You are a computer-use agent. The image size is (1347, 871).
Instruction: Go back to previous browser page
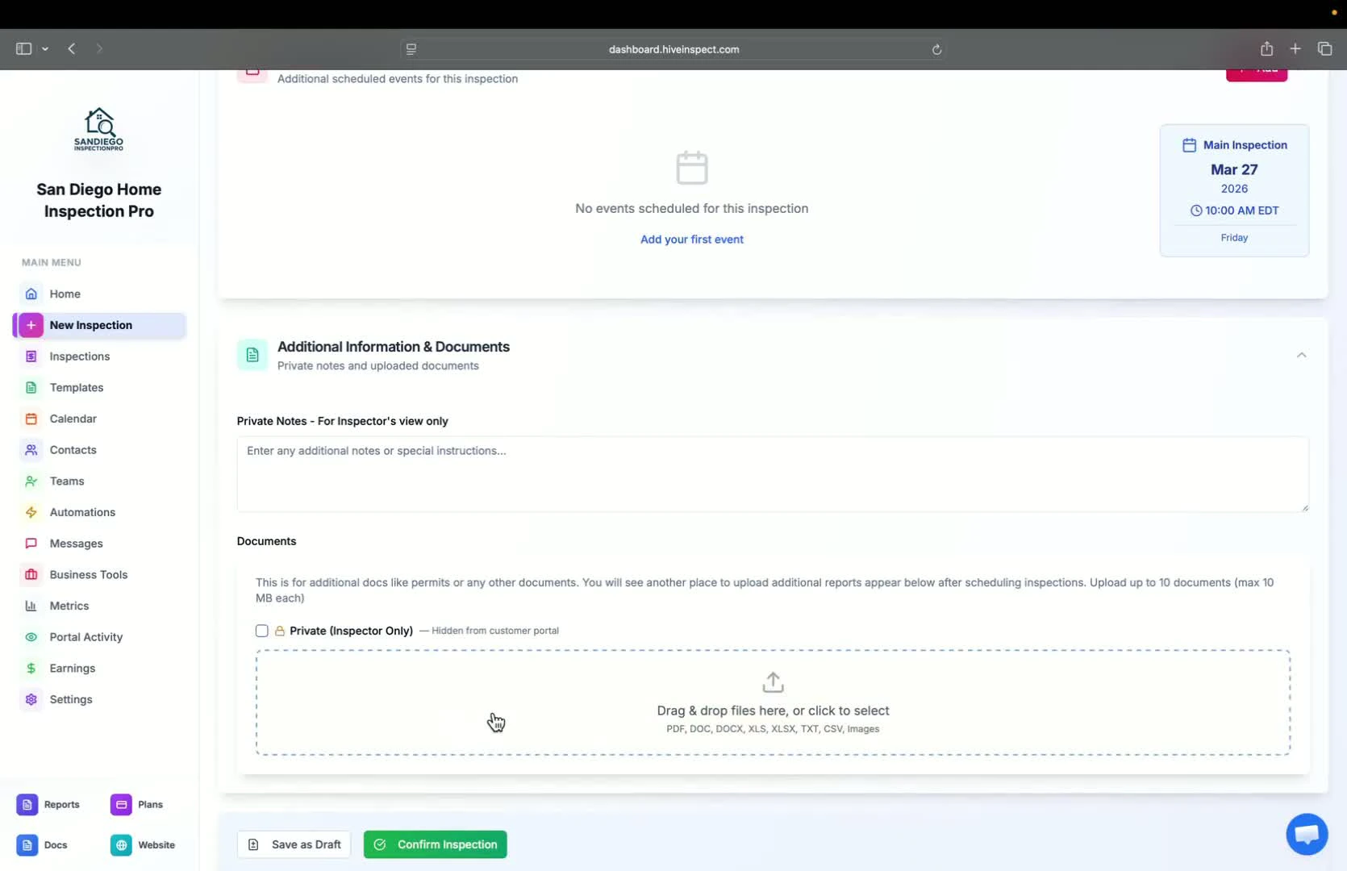(x=72, y=49)
